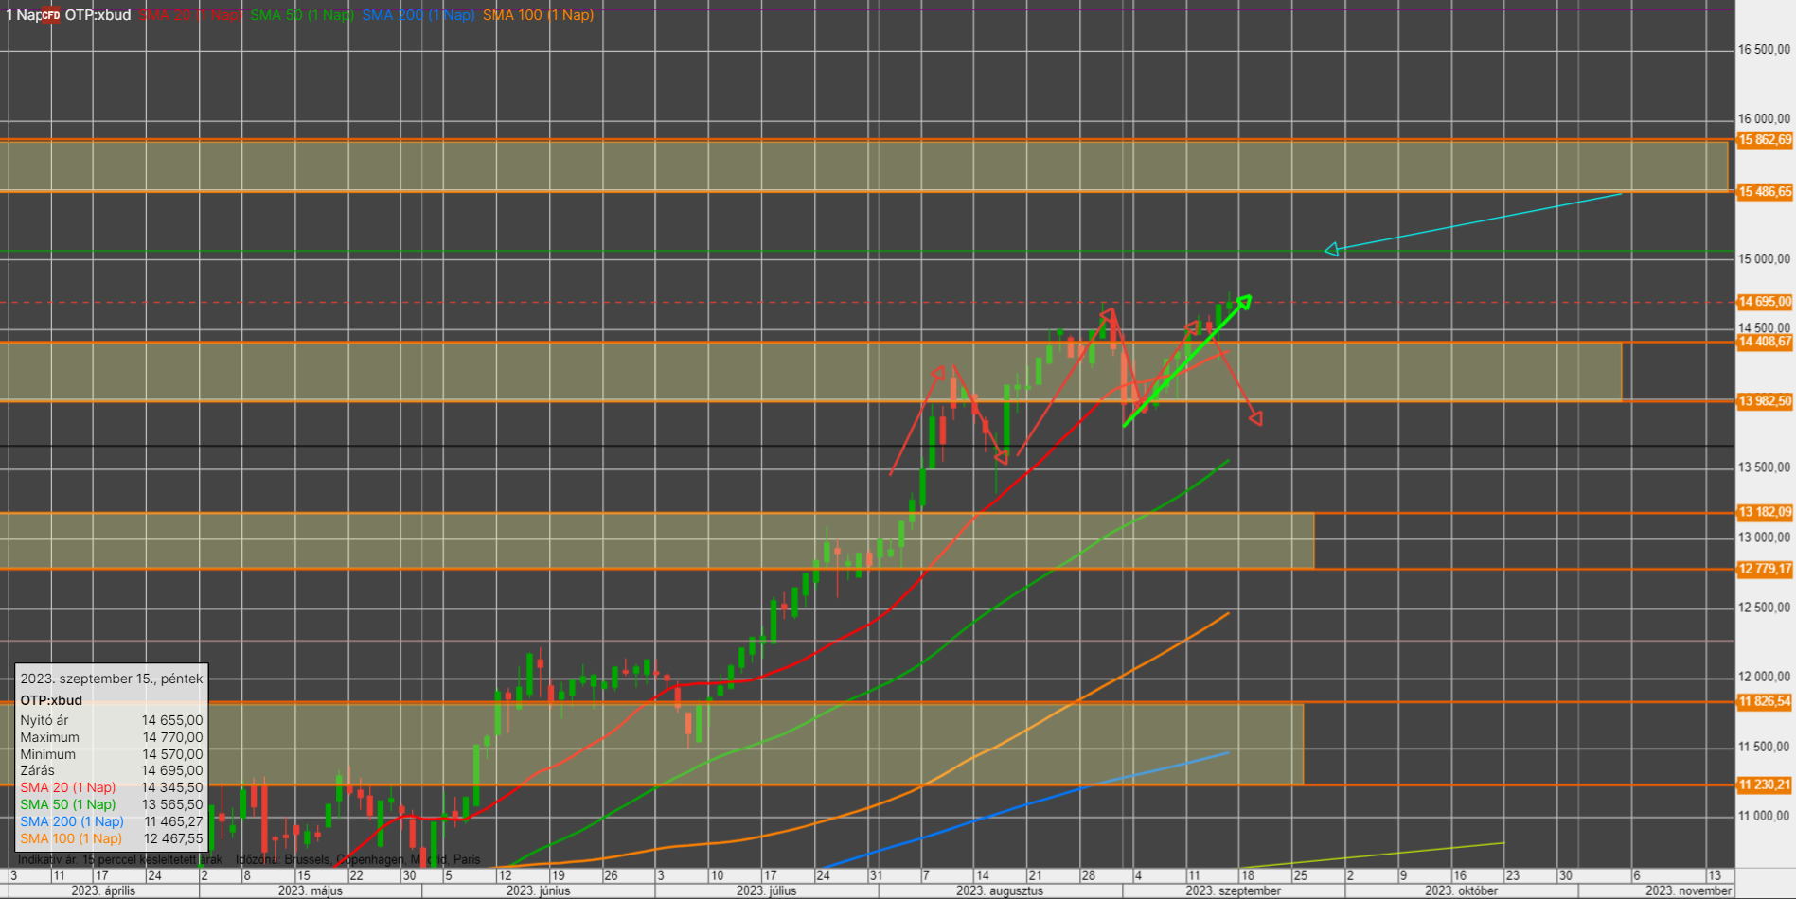Click the 15 486,65 orange level tag
The image size is (1796, 899).
1765,192
